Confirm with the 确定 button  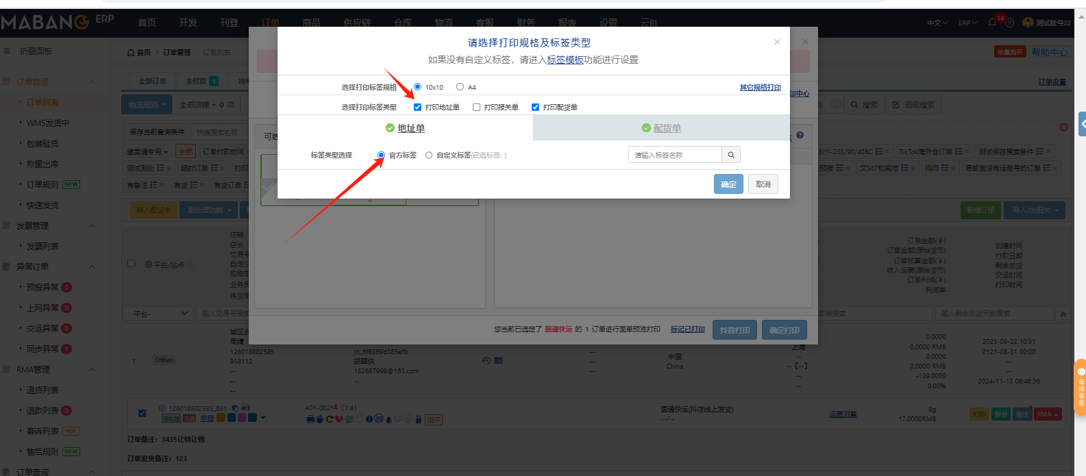pyautogui.click(x=728, y=184)
